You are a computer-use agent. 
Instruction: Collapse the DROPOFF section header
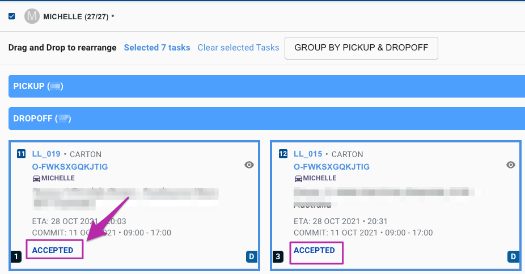[266, 119]
